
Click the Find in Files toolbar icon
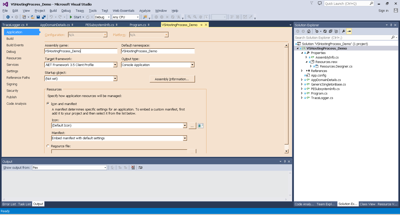145,17
